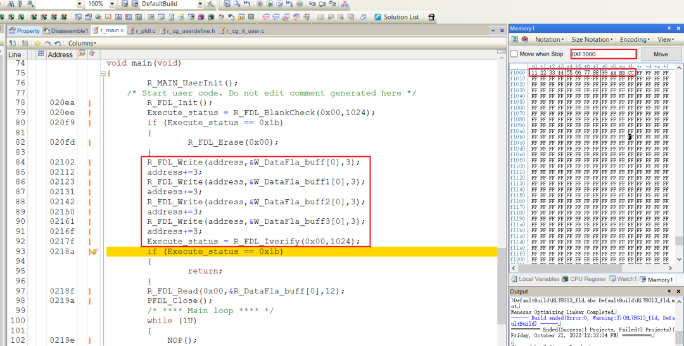This screenshot has width=684, height=346.
Task: Click the highlighted if (Execute_status == 0x1b) line
Action: coord(301,252)
